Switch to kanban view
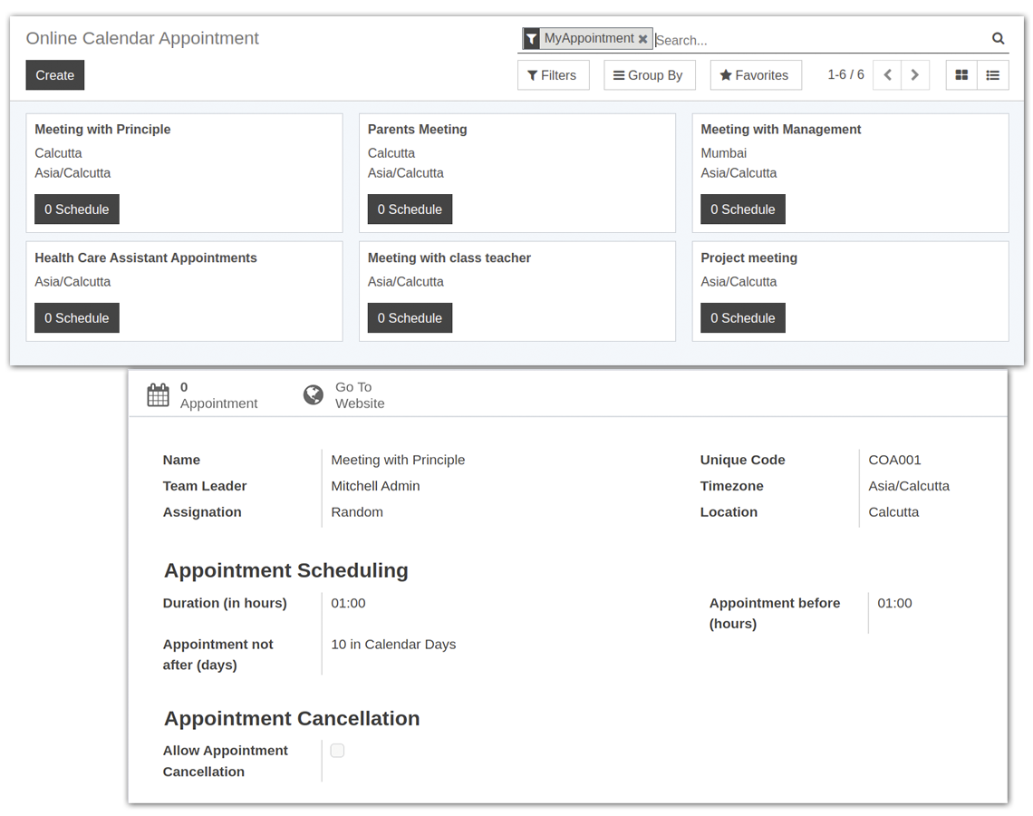 (x=961, y=75)
